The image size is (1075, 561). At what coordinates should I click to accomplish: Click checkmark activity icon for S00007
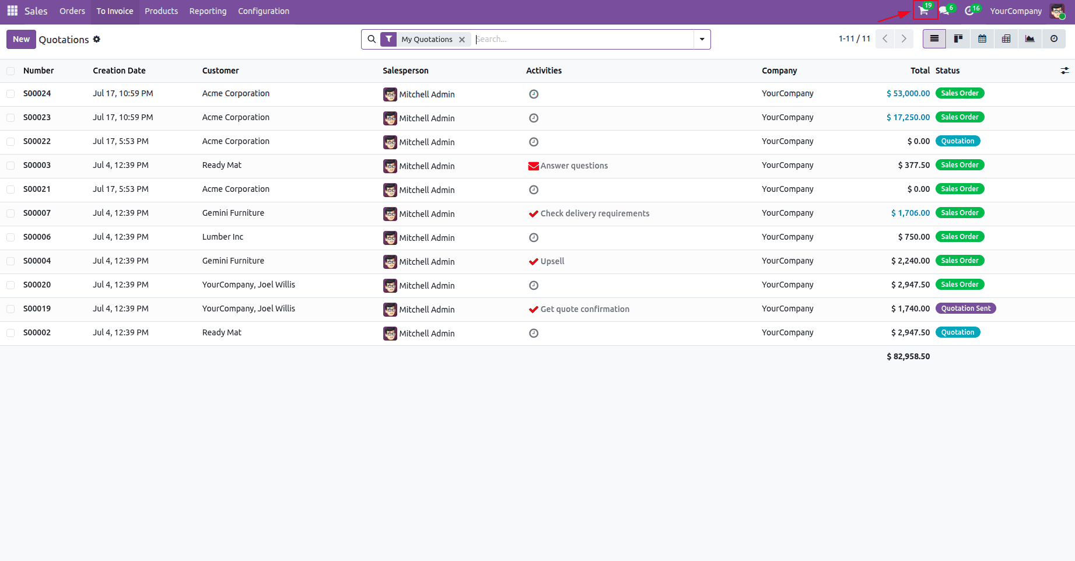(533, 214)
